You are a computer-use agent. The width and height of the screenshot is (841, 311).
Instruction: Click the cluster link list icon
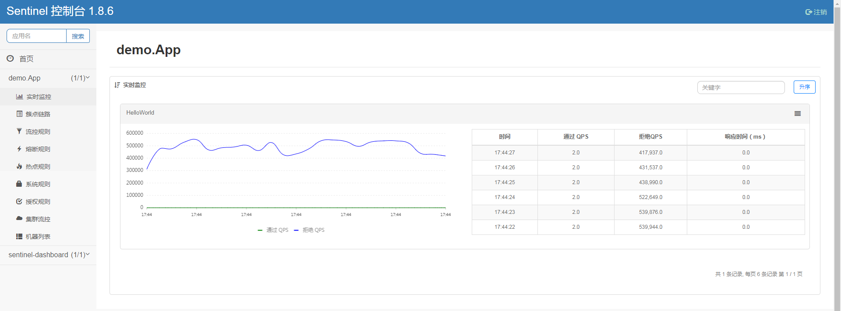pos(19,114)
